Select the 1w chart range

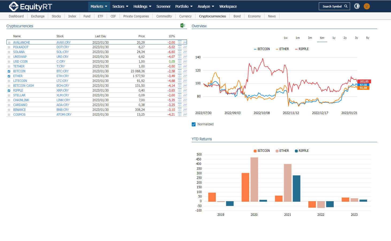(x=286, y=38)
